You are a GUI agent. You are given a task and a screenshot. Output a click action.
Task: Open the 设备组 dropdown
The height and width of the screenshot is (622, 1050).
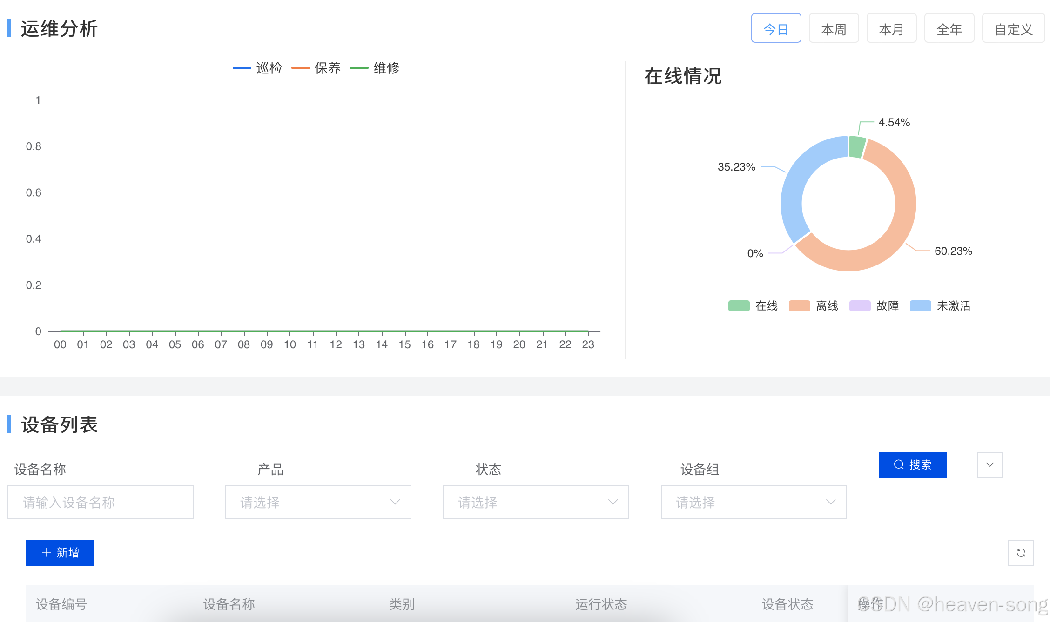754,502
